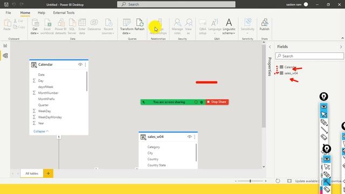Open the Get data button
The image size is (345, 194).
point(34,26)
